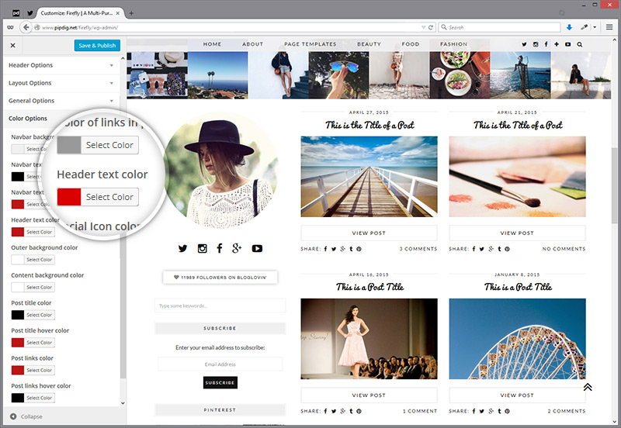The width and height of the screenshot is (621, 428).
Task: Open the browser hamburger menu
Action: coord(609,27)
